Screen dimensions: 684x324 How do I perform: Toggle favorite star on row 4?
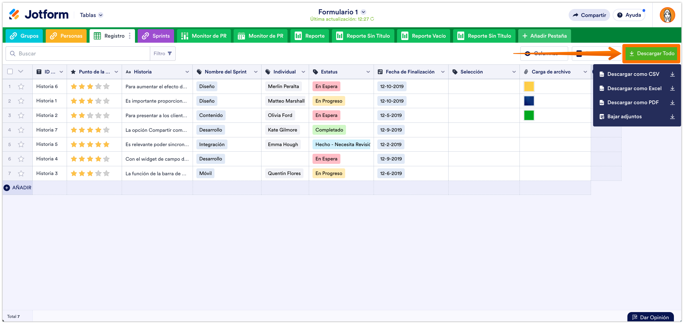[x=21, y=130]
